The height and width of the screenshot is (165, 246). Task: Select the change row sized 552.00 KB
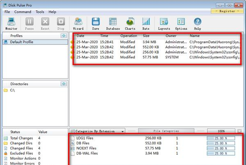(155, 47)
